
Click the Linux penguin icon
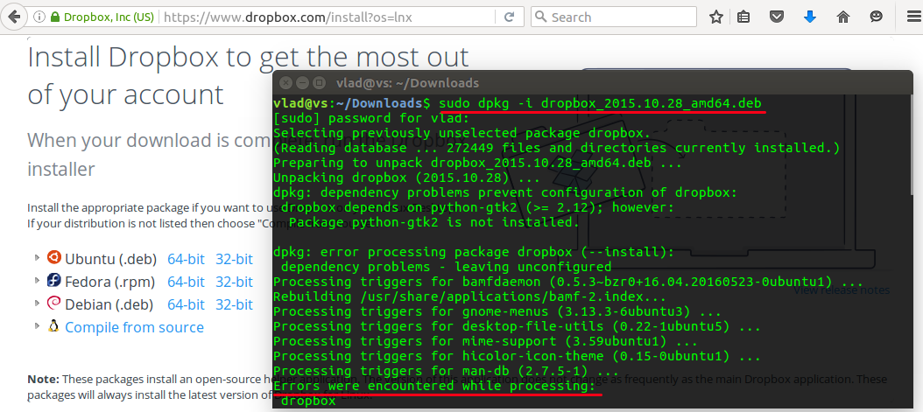54,325
